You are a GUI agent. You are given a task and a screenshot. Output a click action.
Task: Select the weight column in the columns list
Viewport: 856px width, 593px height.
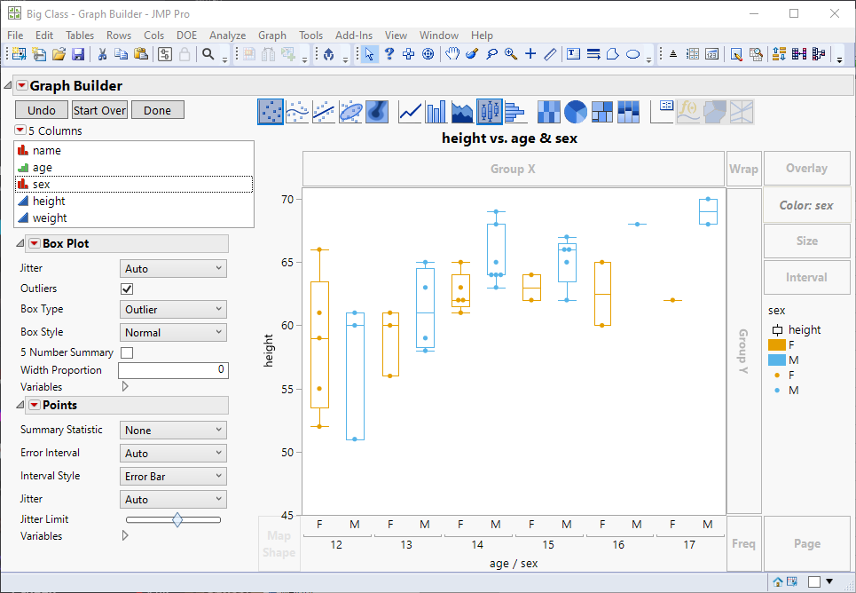tap(51, 217)
